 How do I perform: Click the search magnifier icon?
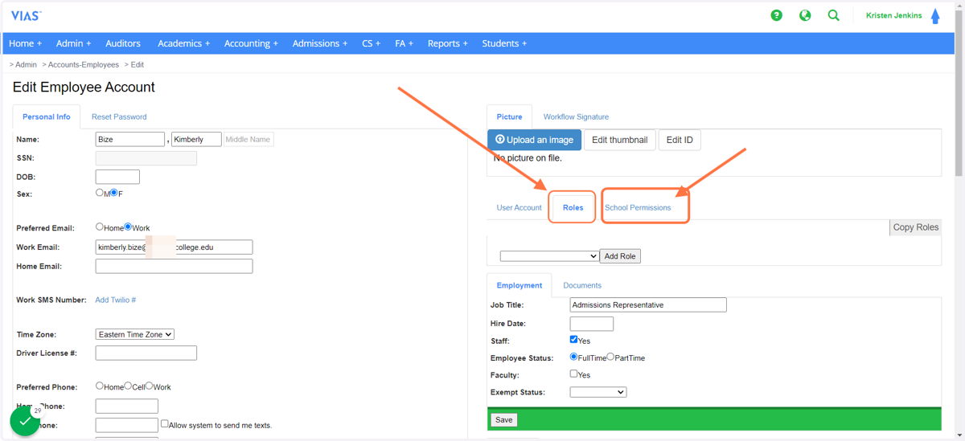(834, 15)
